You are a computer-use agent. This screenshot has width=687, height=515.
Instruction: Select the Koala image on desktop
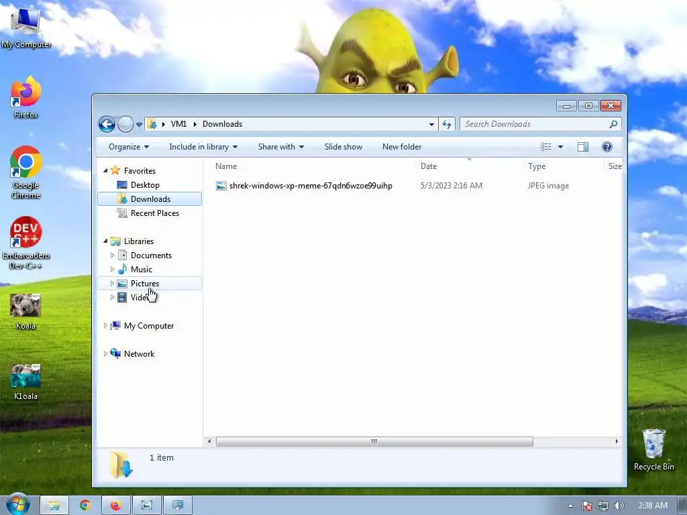coord(25,311)
